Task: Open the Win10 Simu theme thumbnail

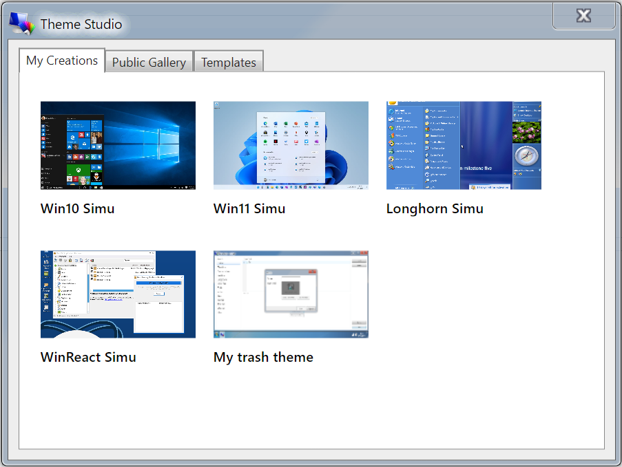Action: [x=118, y=145]
